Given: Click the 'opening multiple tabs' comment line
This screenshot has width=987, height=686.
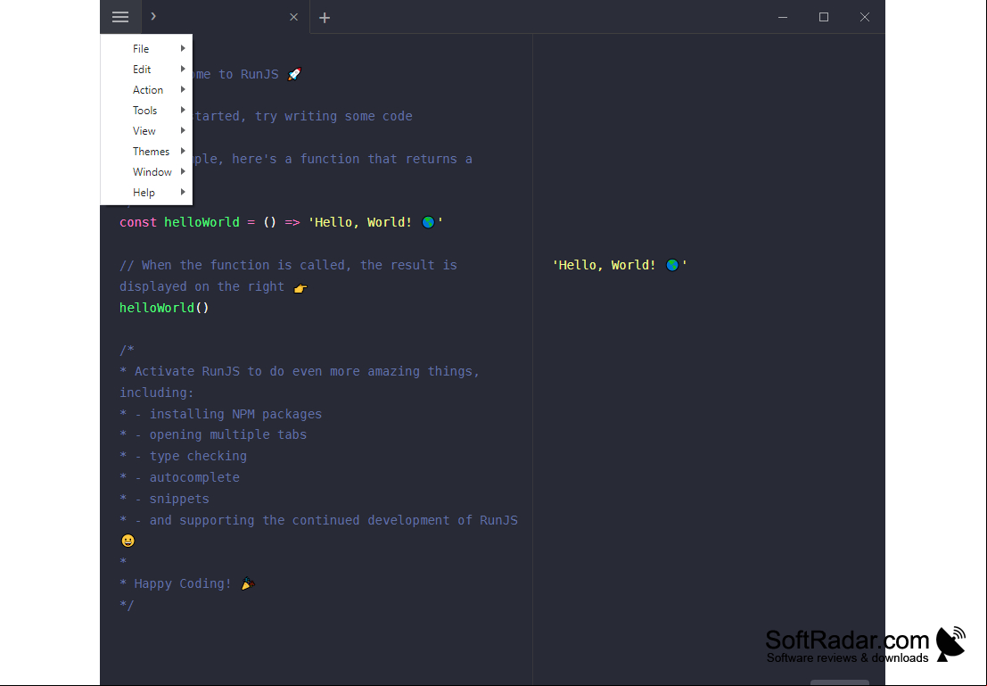Looking at the screenshot, I should (x=213, y=434).
